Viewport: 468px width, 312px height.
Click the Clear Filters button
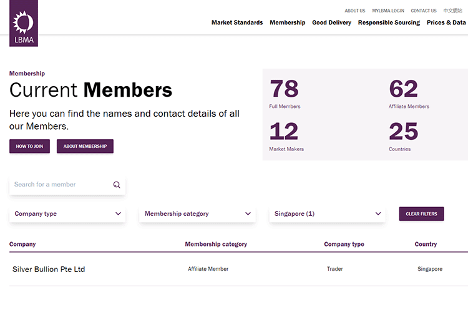click(421, 214)
